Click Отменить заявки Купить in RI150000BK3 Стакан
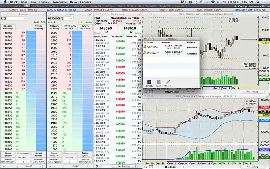270x169 pixels. tap(85, 161)
